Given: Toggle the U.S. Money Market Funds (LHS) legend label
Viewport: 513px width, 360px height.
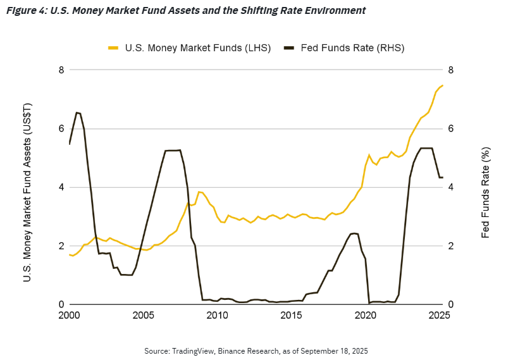Looking at the screenshot, I should [x=198, y=48].
